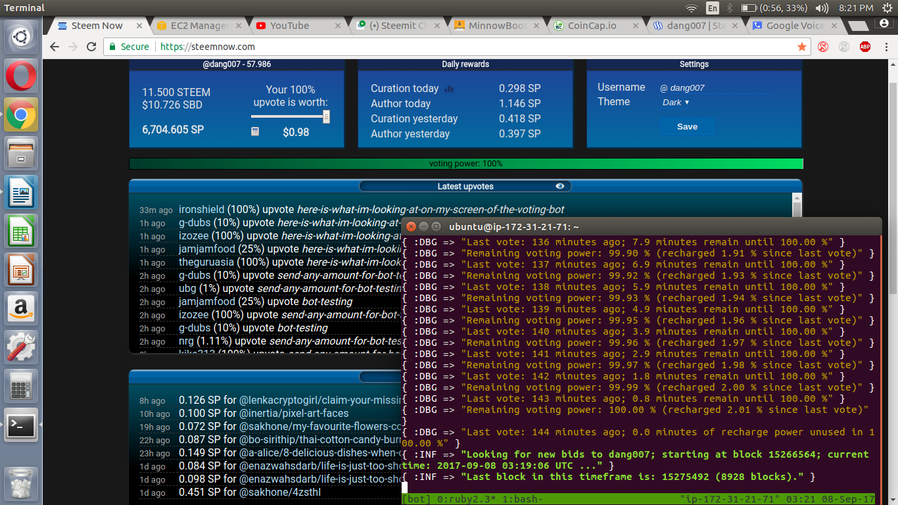Open the clock menu showing 8:21 PM
The height and width of the screenshot is (505, 898).
pyautogui.click(x=855, y=8)
